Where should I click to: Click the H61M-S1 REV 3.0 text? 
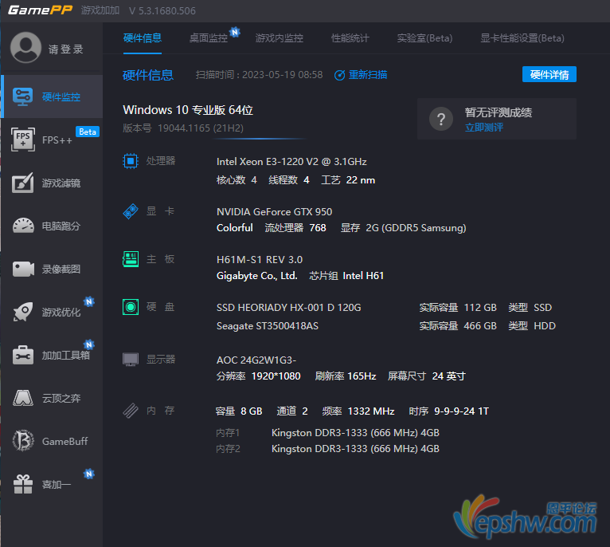click(260, 260)
